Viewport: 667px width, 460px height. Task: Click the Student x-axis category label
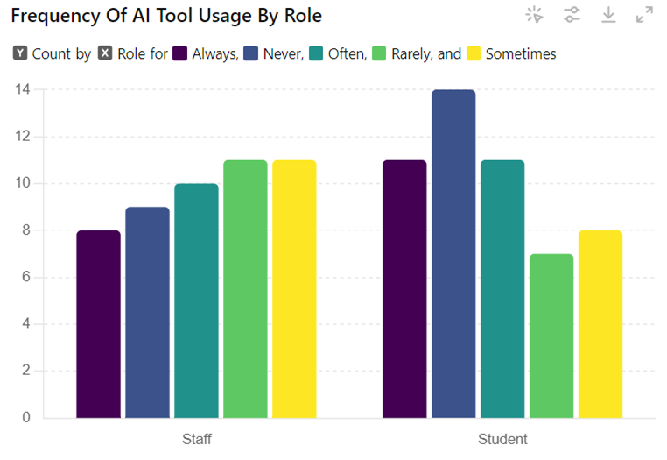click(x=502, y=438)
